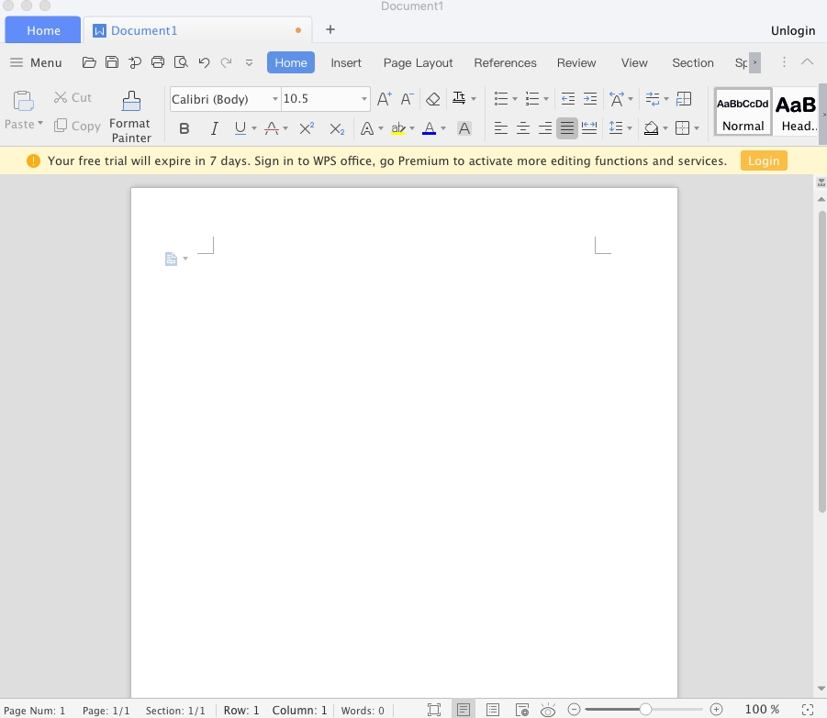Open the font name dropdown
This screenshot has width=827, height=718.
coord(274,99)
